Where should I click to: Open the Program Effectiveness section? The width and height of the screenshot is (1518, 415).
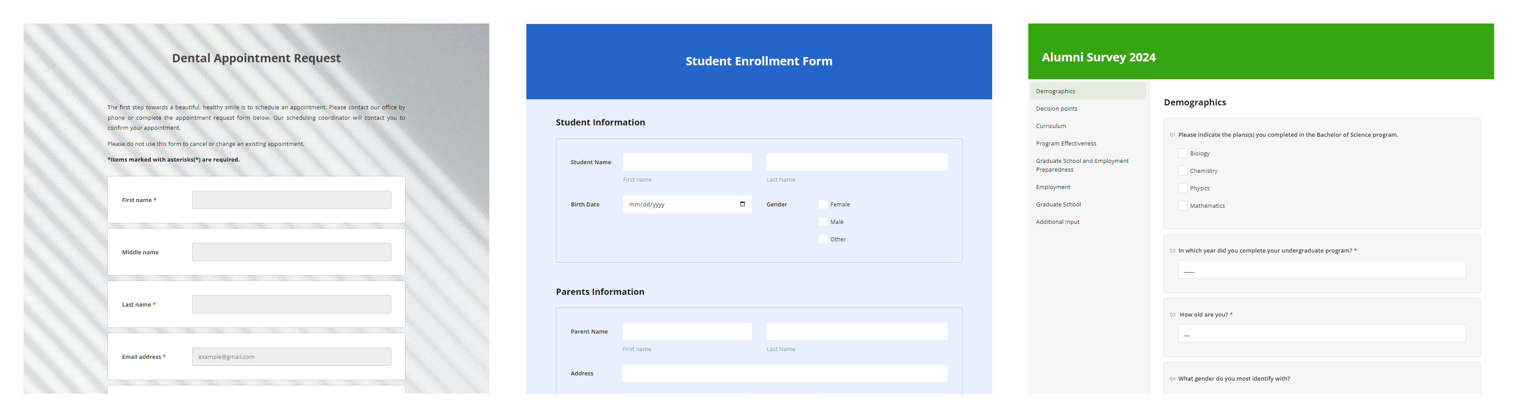1065,144
